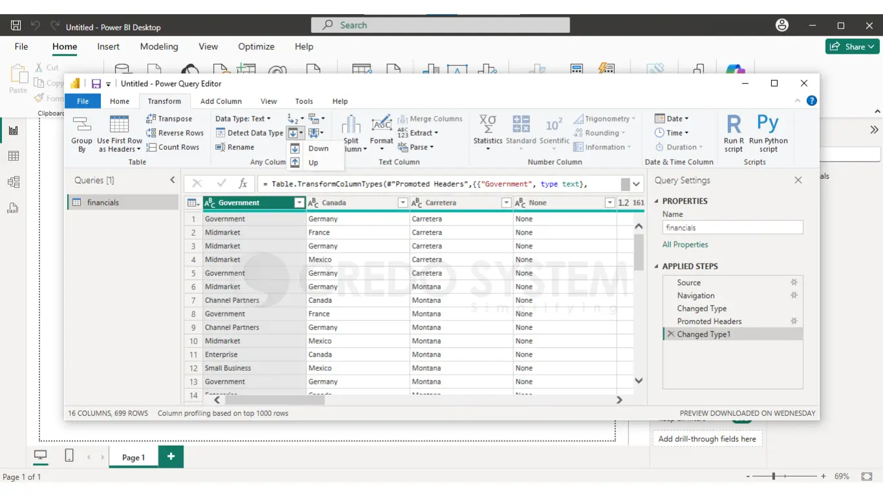
Task: Collapse the APPLIED STEPS section
Action: pyautogui.click(x=657, y=266)
